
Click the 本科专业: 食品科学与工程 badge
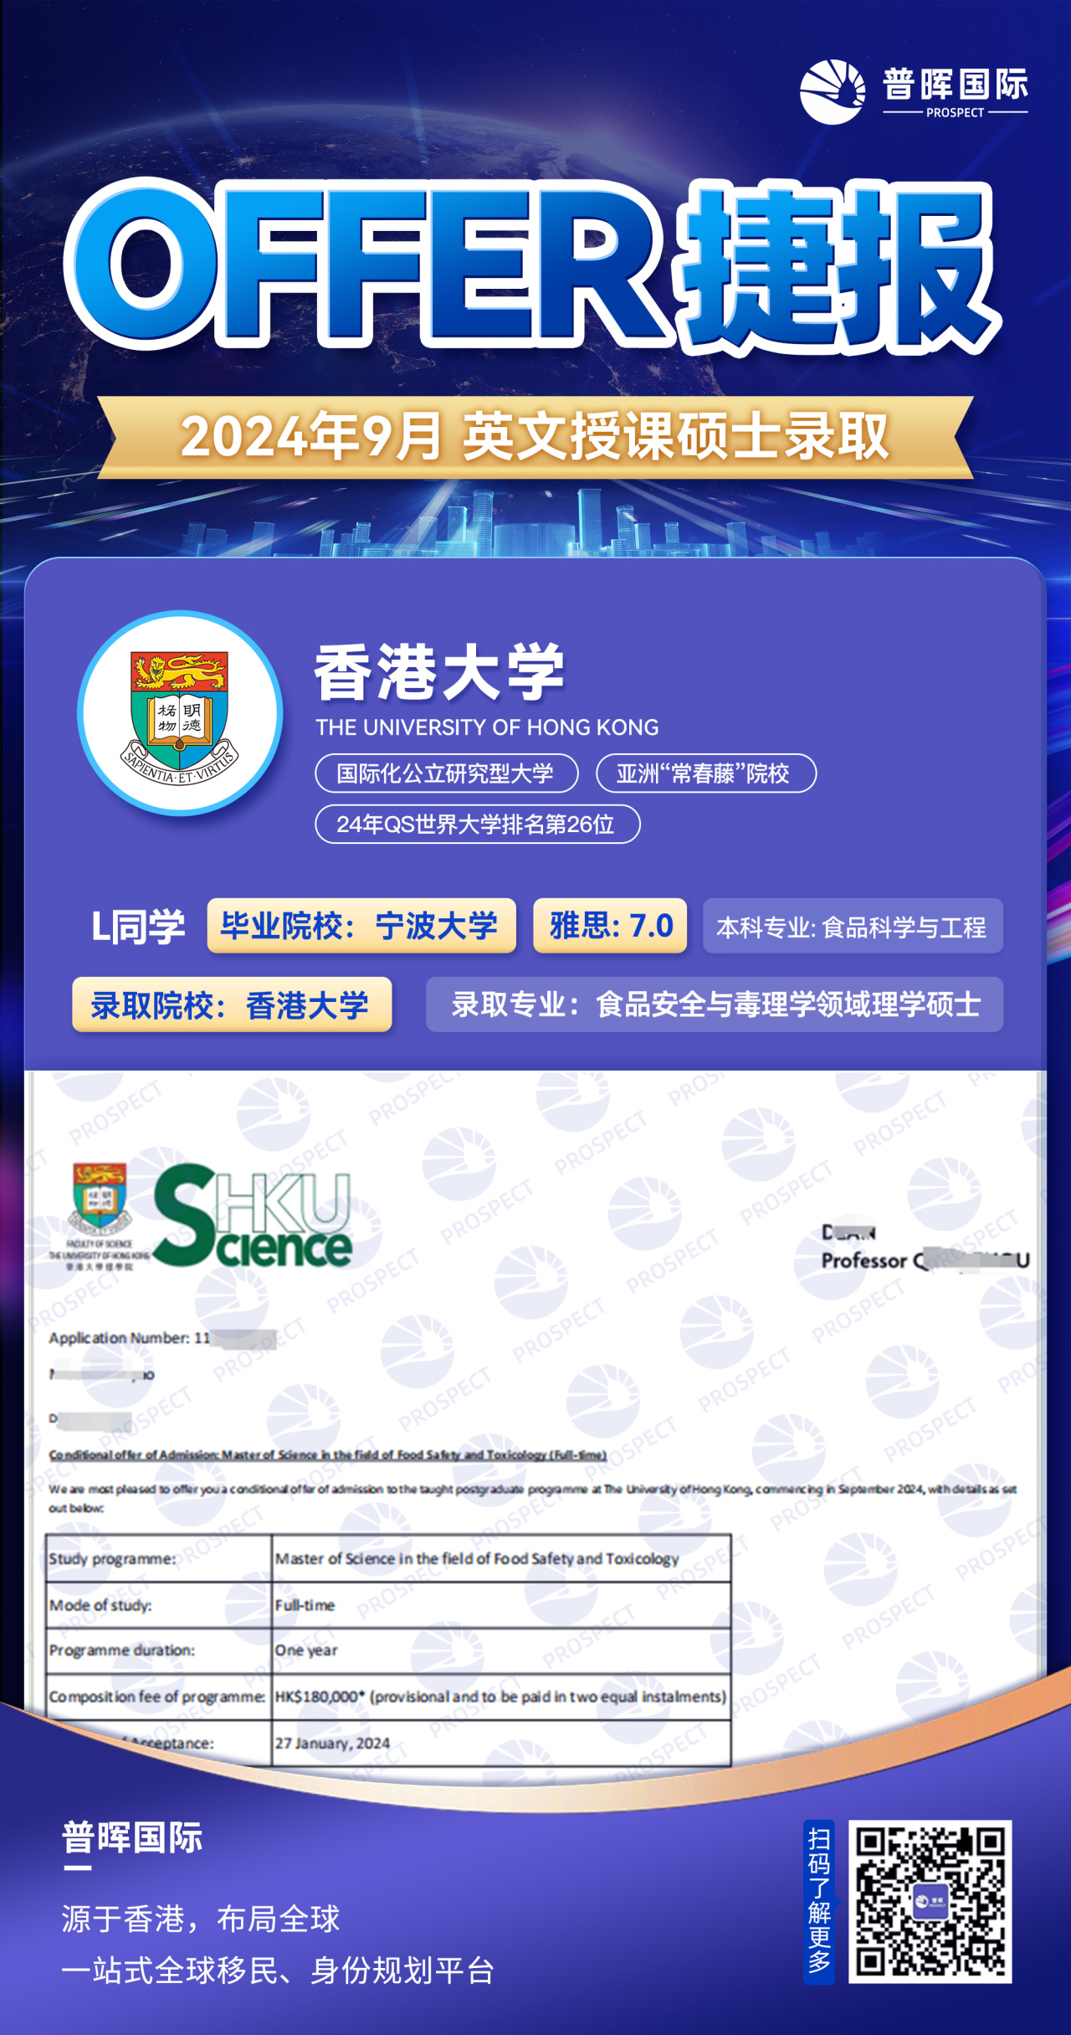coord(853,926)
